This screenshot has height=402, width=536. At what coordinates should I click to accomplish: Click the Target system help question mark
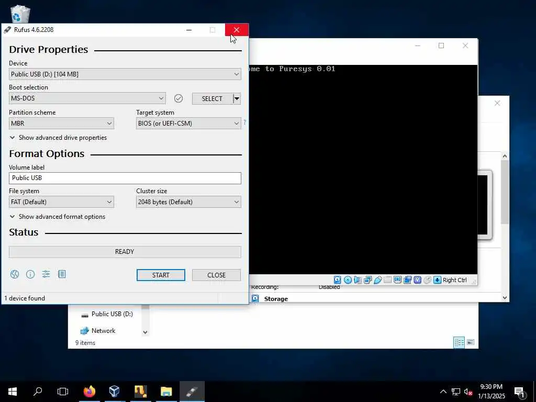[x=245, y=122]
